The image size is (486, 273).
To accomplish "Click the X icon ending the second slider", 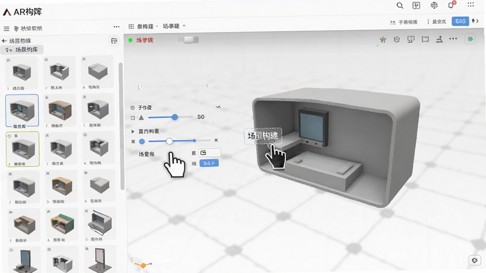I will 216,140.
